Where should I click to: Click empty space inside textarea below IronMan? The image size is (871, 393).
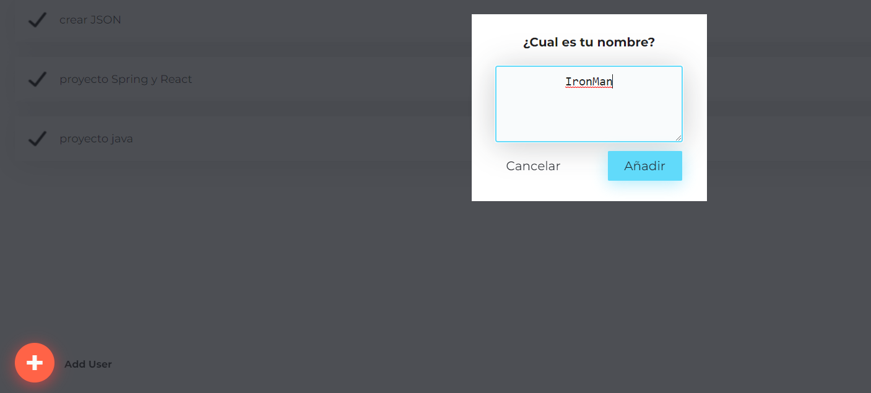coord(589,118)
